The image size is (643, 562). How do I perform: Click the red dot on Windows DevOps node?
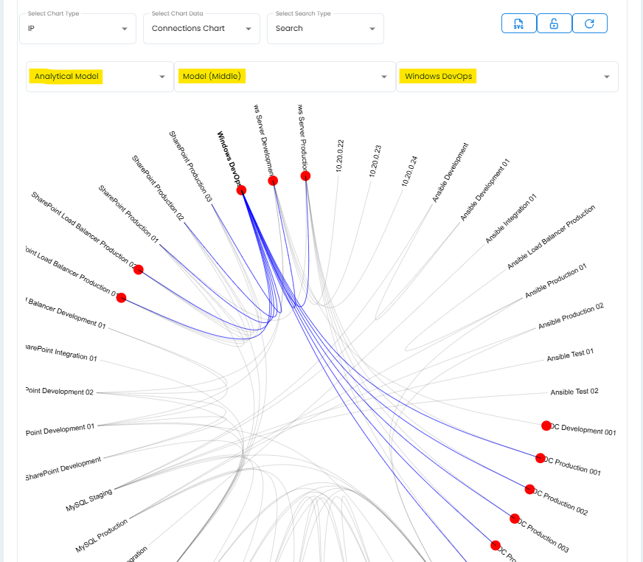241,190
